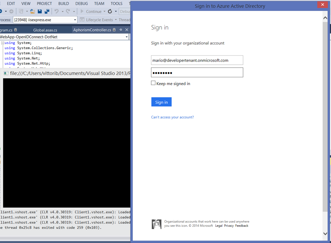Viewport: 331px width, 243px height.
Task: Click the sign-in dialog vertical scrollbar thumb
Action: click(x=325, y=116)
